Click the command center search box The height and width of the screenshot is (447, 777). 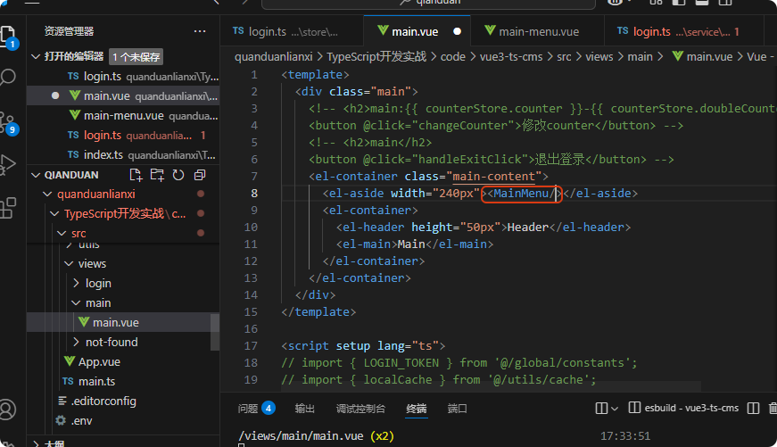click(x=428, y=3)
